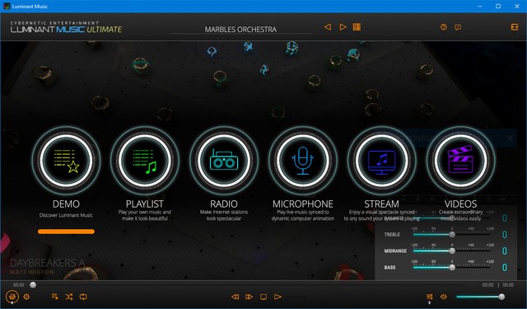Viewport: 527px width, 309px height.
Task: Open the scene grid selector icon
Action: pyautogui.click(x=357, y=27)
